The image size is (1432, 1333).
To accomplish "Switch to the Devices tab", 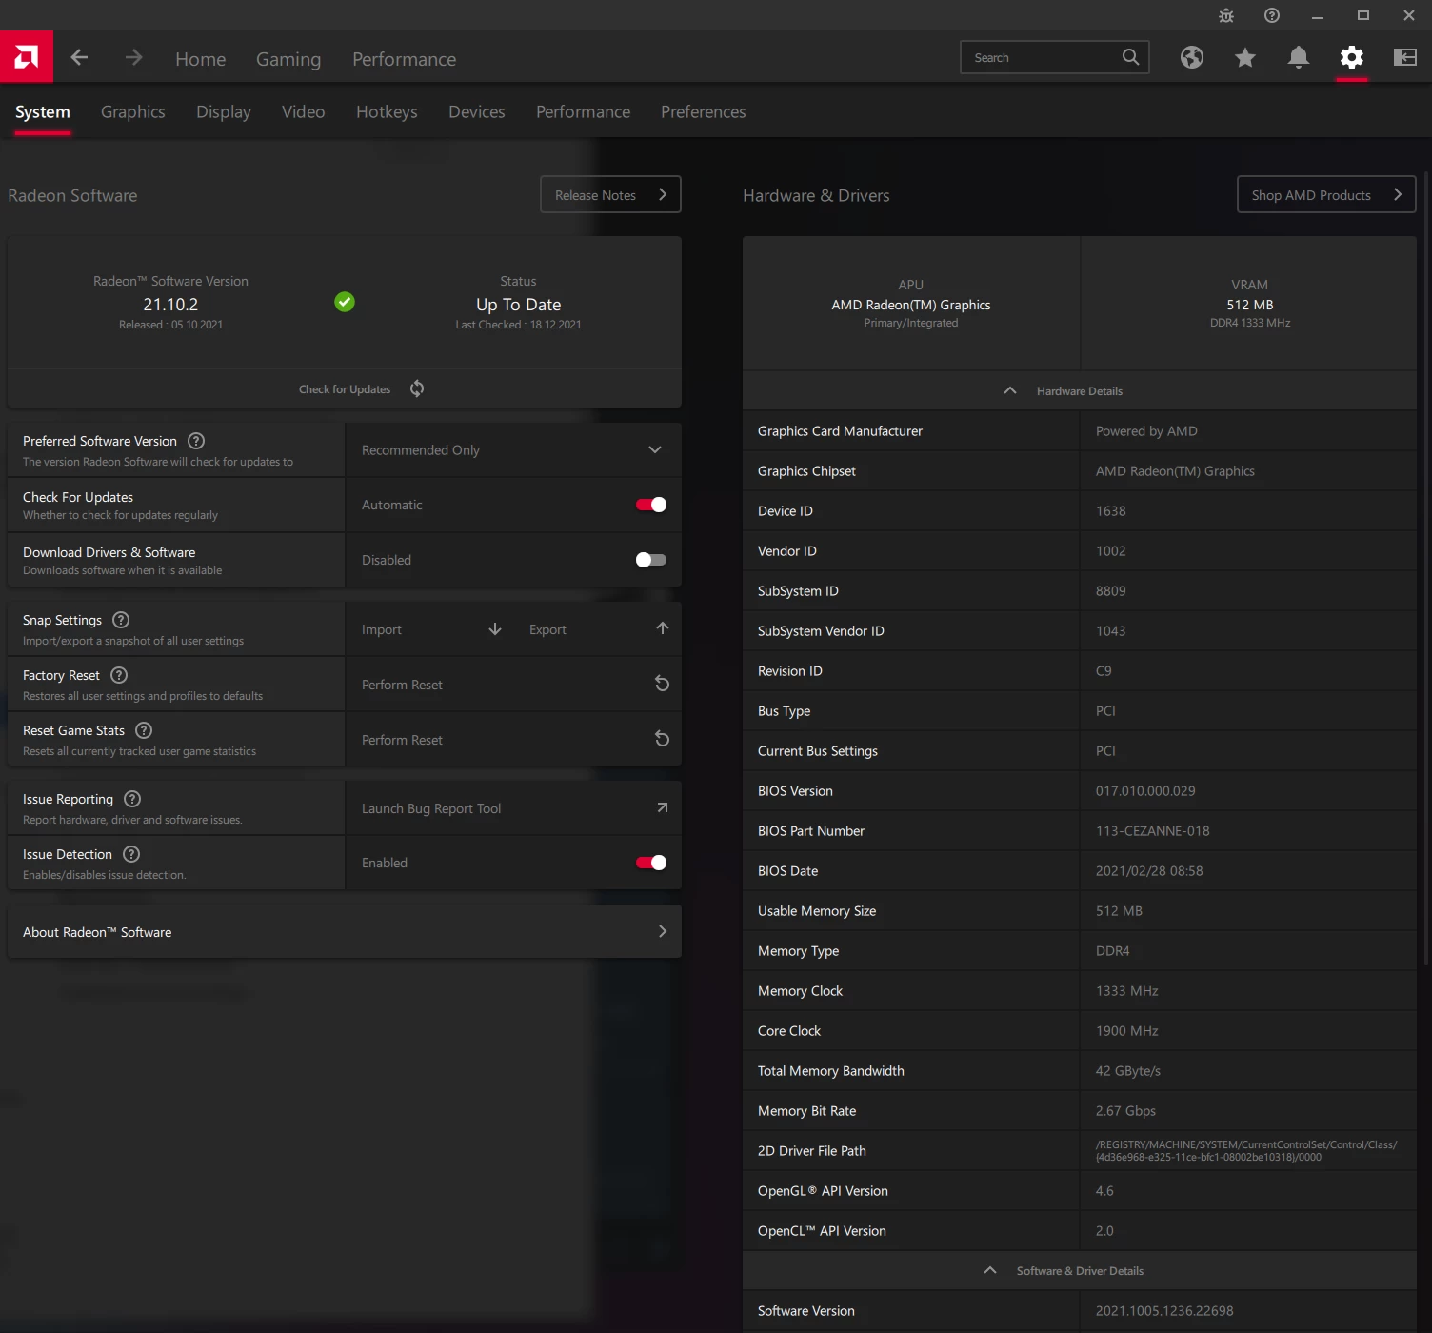I will (x=477, y=111).
